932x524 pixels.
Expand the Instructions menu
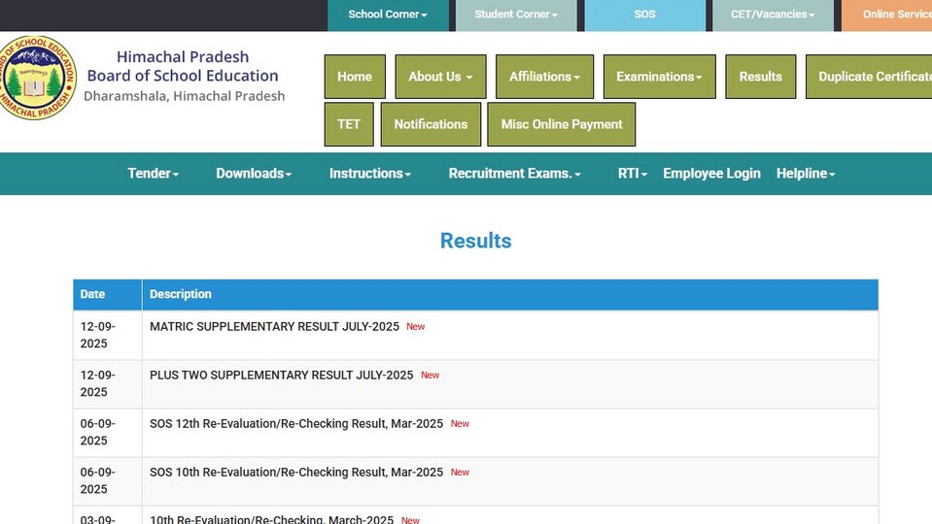tap(370, 174)
